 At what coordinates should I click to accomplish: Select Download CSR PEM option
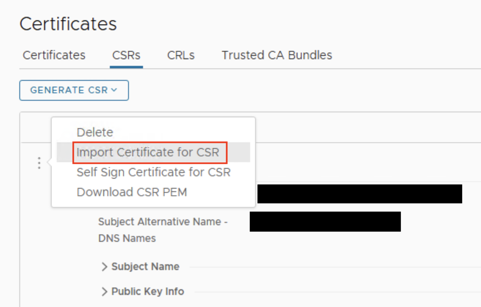coord(132,192)
